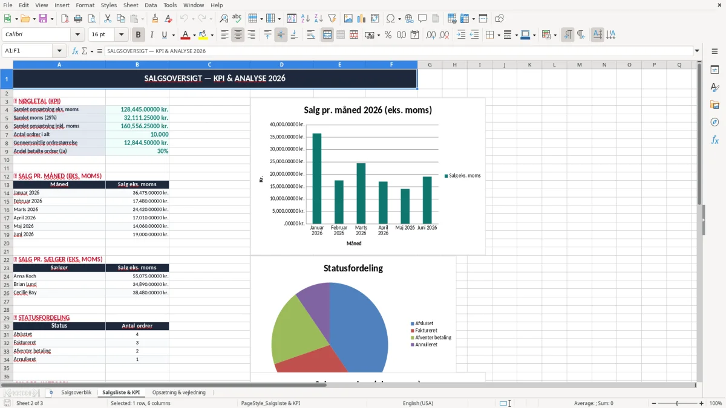Cut selection with the scissors icon
This screenshot has height=408, width=726.
click(x=108, y=19)
